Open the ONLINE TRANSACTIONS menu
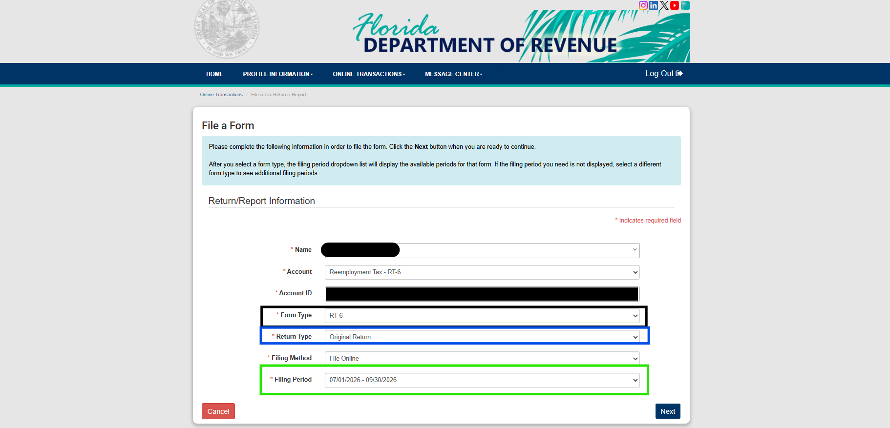The image size is (890, 428). point(369,74)
